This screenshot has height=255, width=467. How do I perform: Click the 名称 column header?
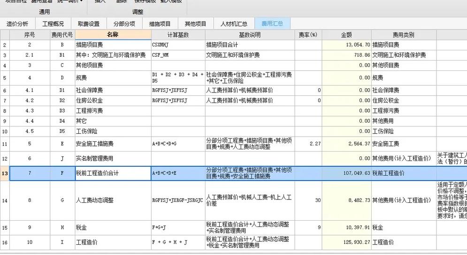(113, 35)
